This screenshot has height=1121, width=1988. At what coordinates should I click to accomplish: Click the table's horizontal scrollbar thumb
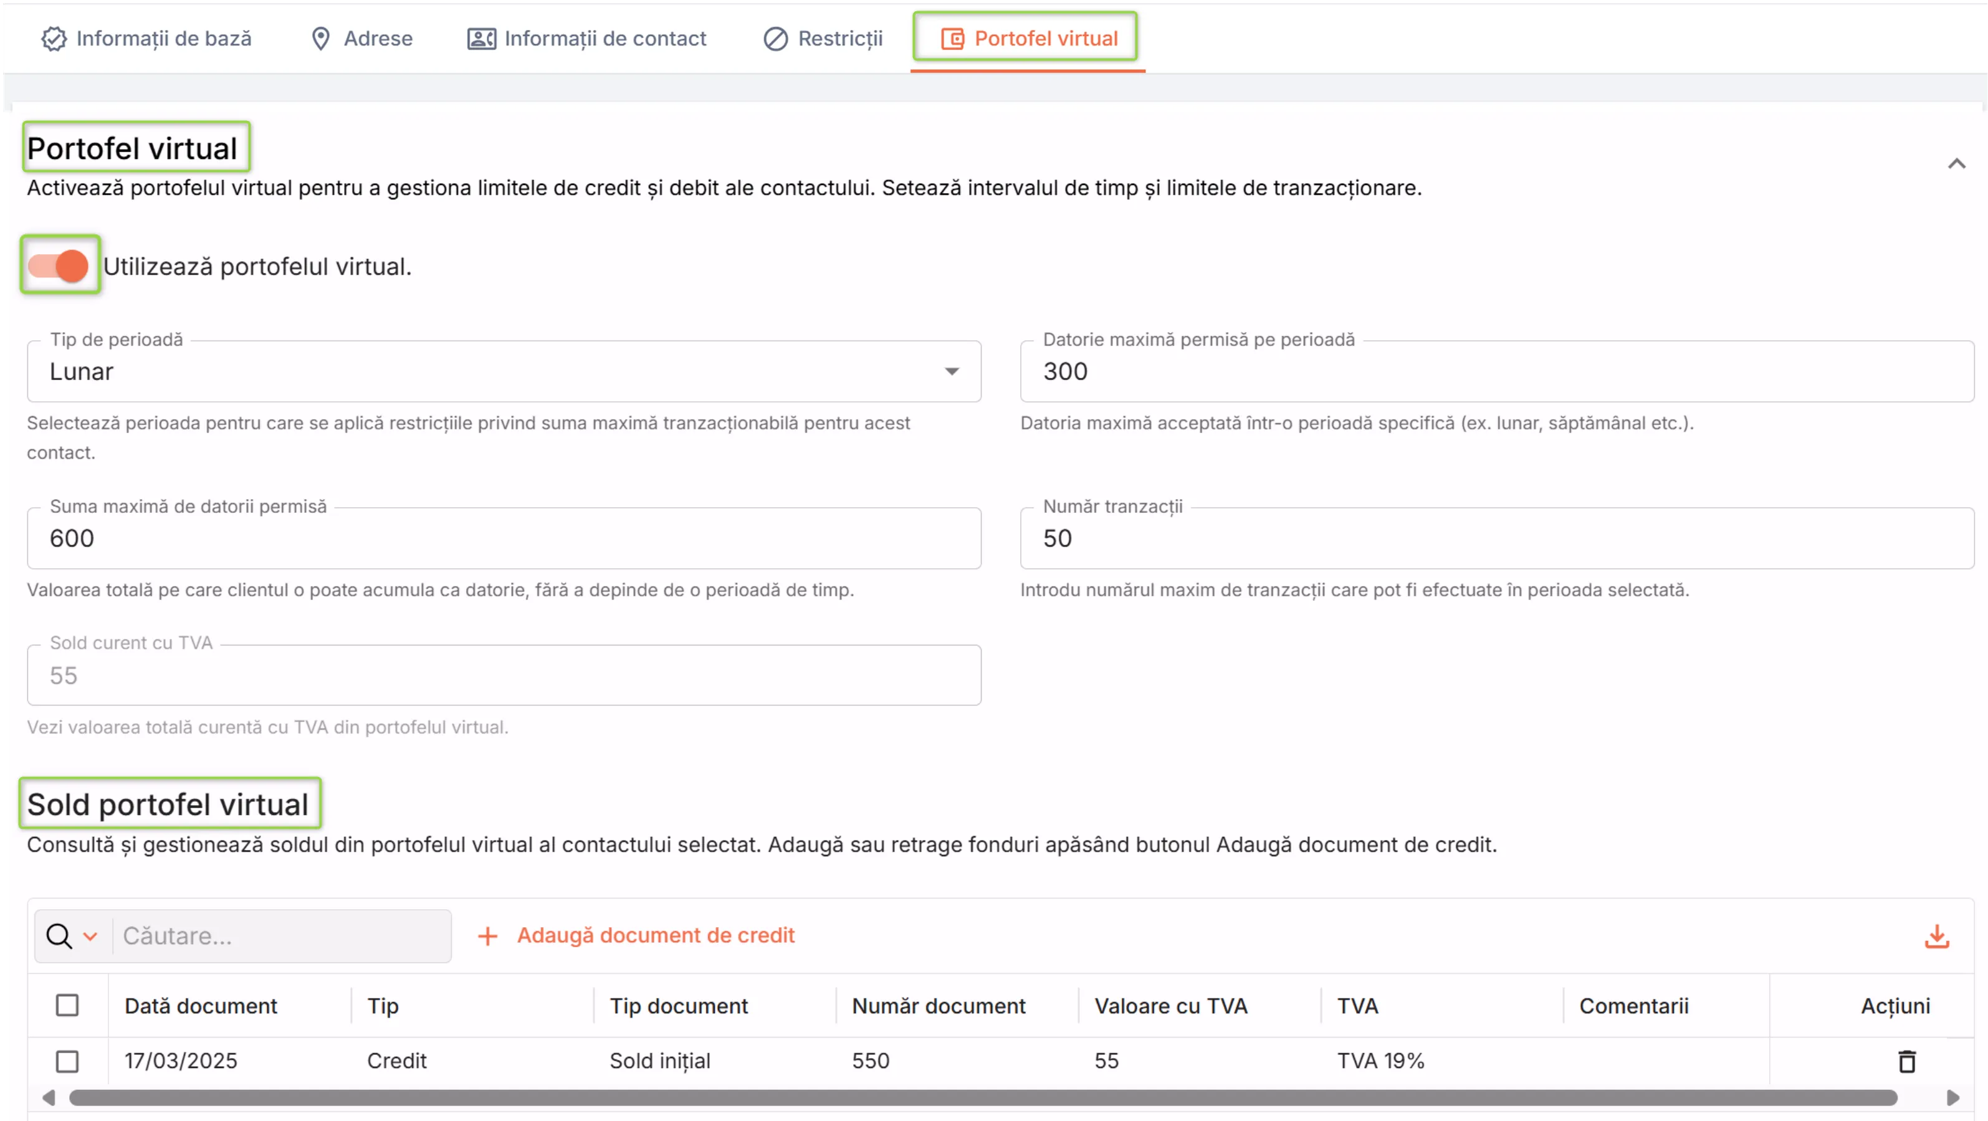(982, 1097)
